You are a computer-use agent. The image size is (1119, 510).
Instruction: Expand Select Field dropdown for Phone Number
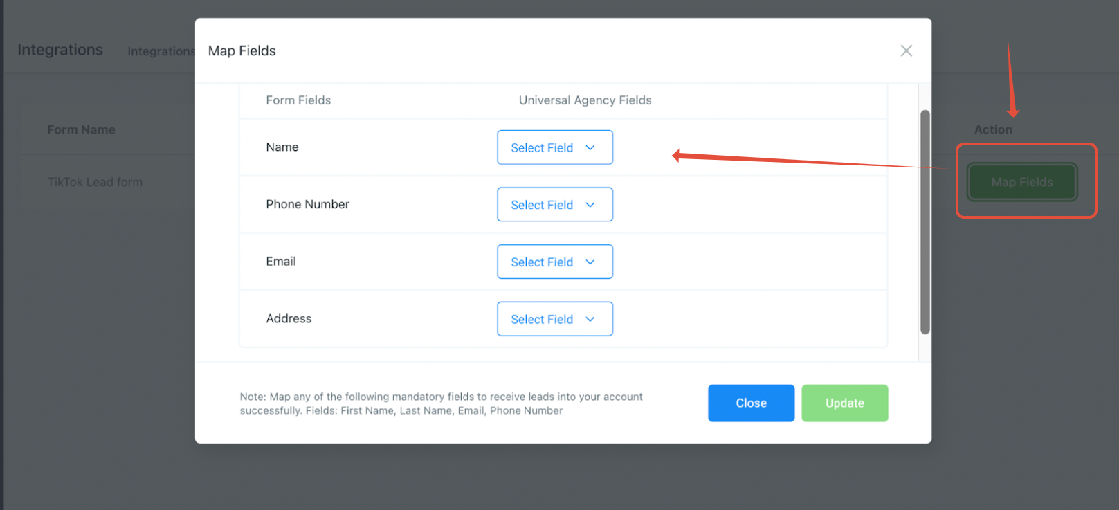554,205
